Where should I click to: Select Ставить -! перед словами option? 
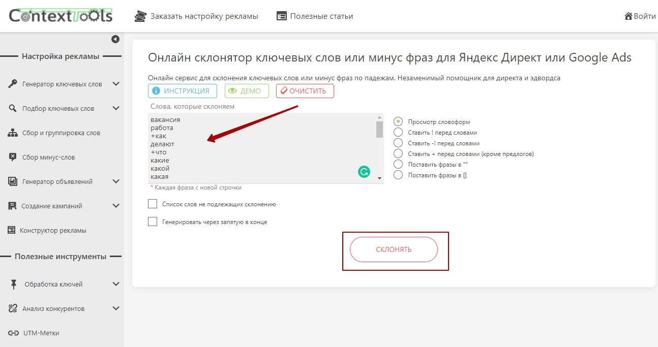(x=398, y=143)
